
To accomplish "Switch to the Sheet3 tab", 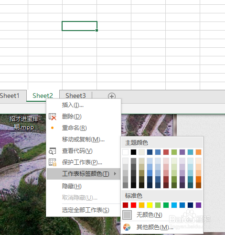I will point(75,96).
